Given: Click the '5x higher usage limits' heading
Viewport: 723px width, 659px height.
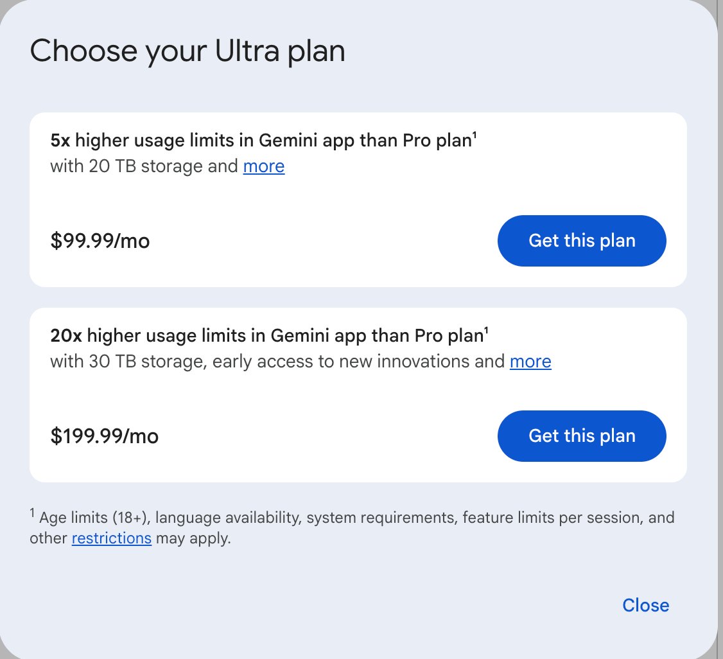Looking at the screenshot, I should coord(263,140).
